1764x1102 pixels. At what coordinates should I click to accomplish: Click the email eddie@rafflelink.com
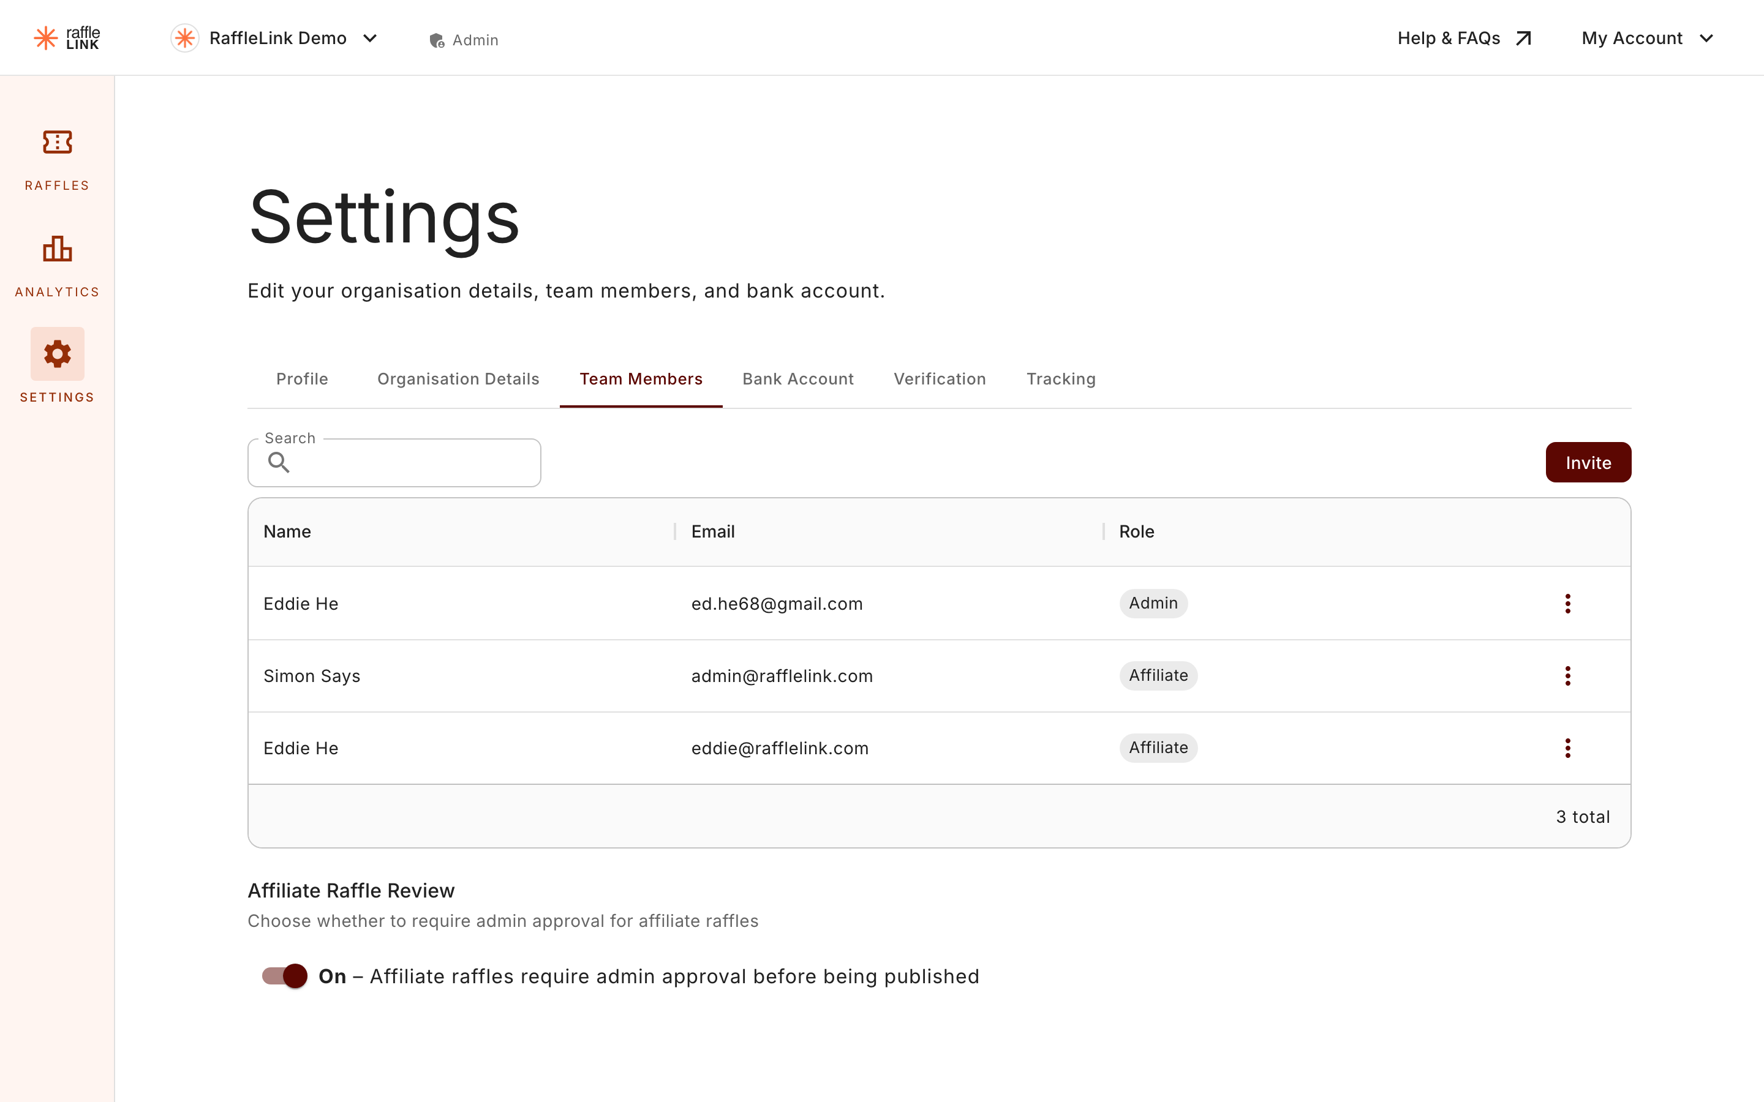[x=780, y=748]
